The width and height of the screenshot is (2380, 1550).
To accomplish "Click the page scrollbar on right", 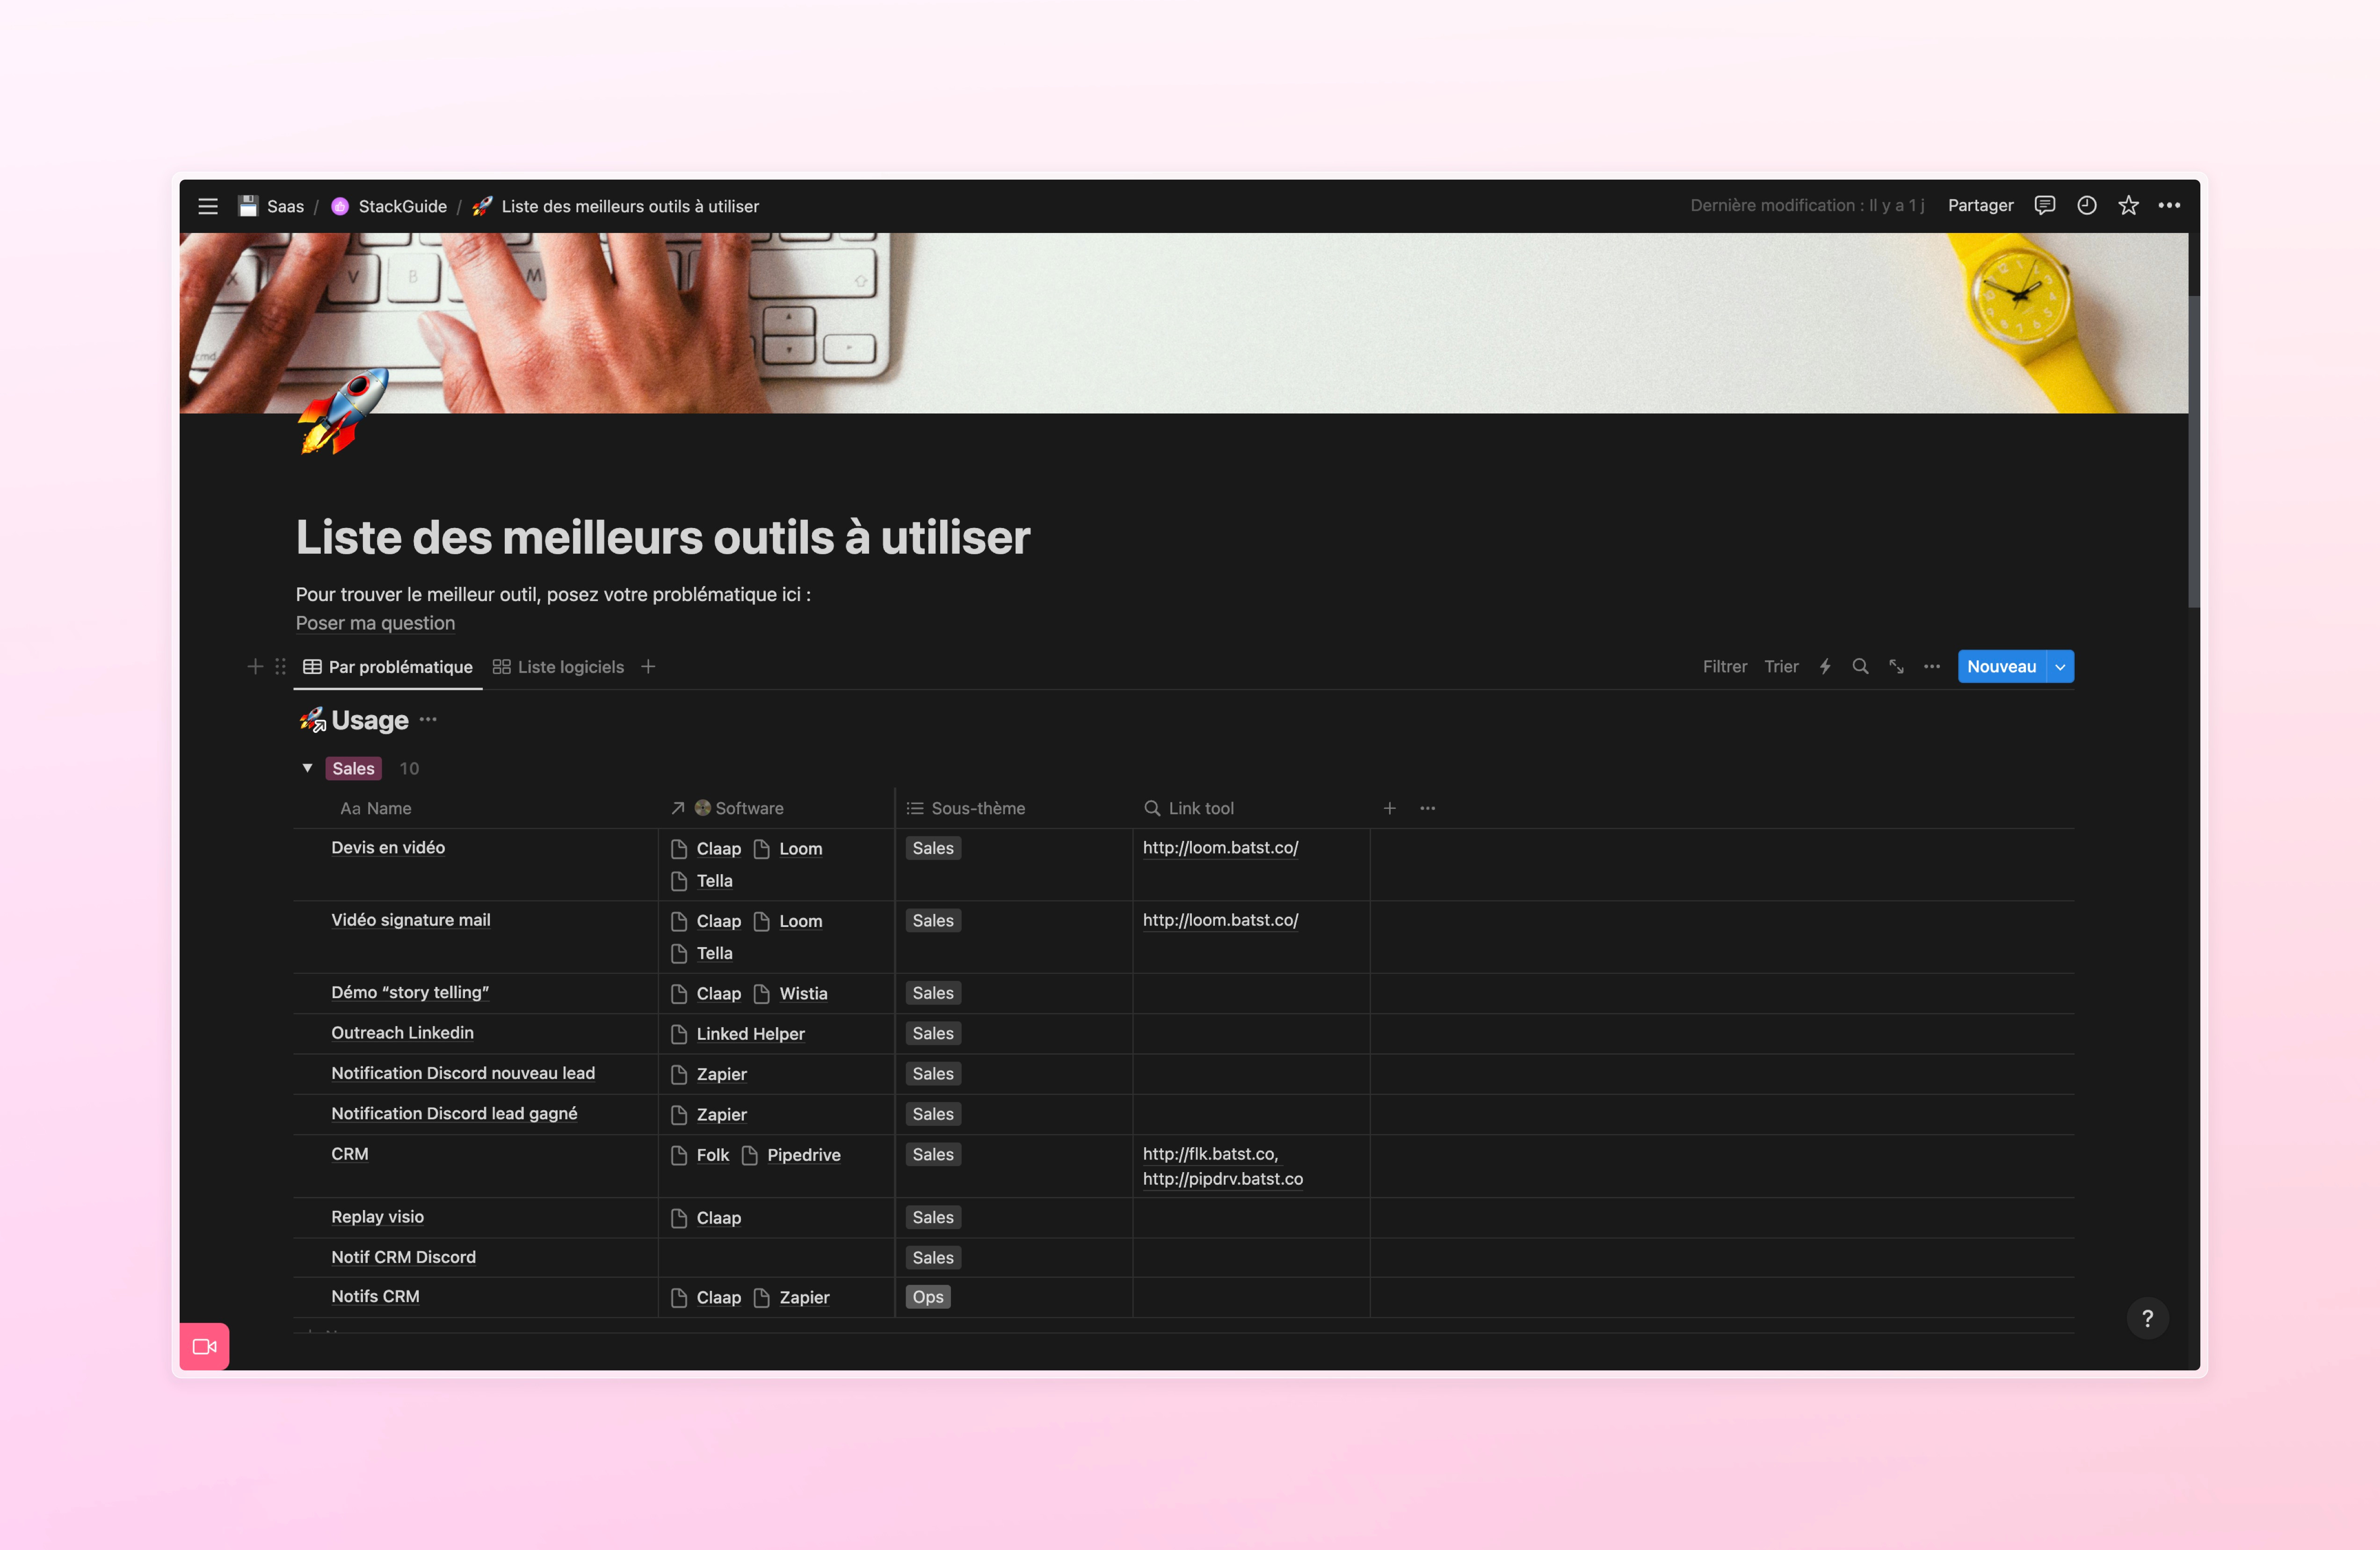I will [x=2193, y=450].
